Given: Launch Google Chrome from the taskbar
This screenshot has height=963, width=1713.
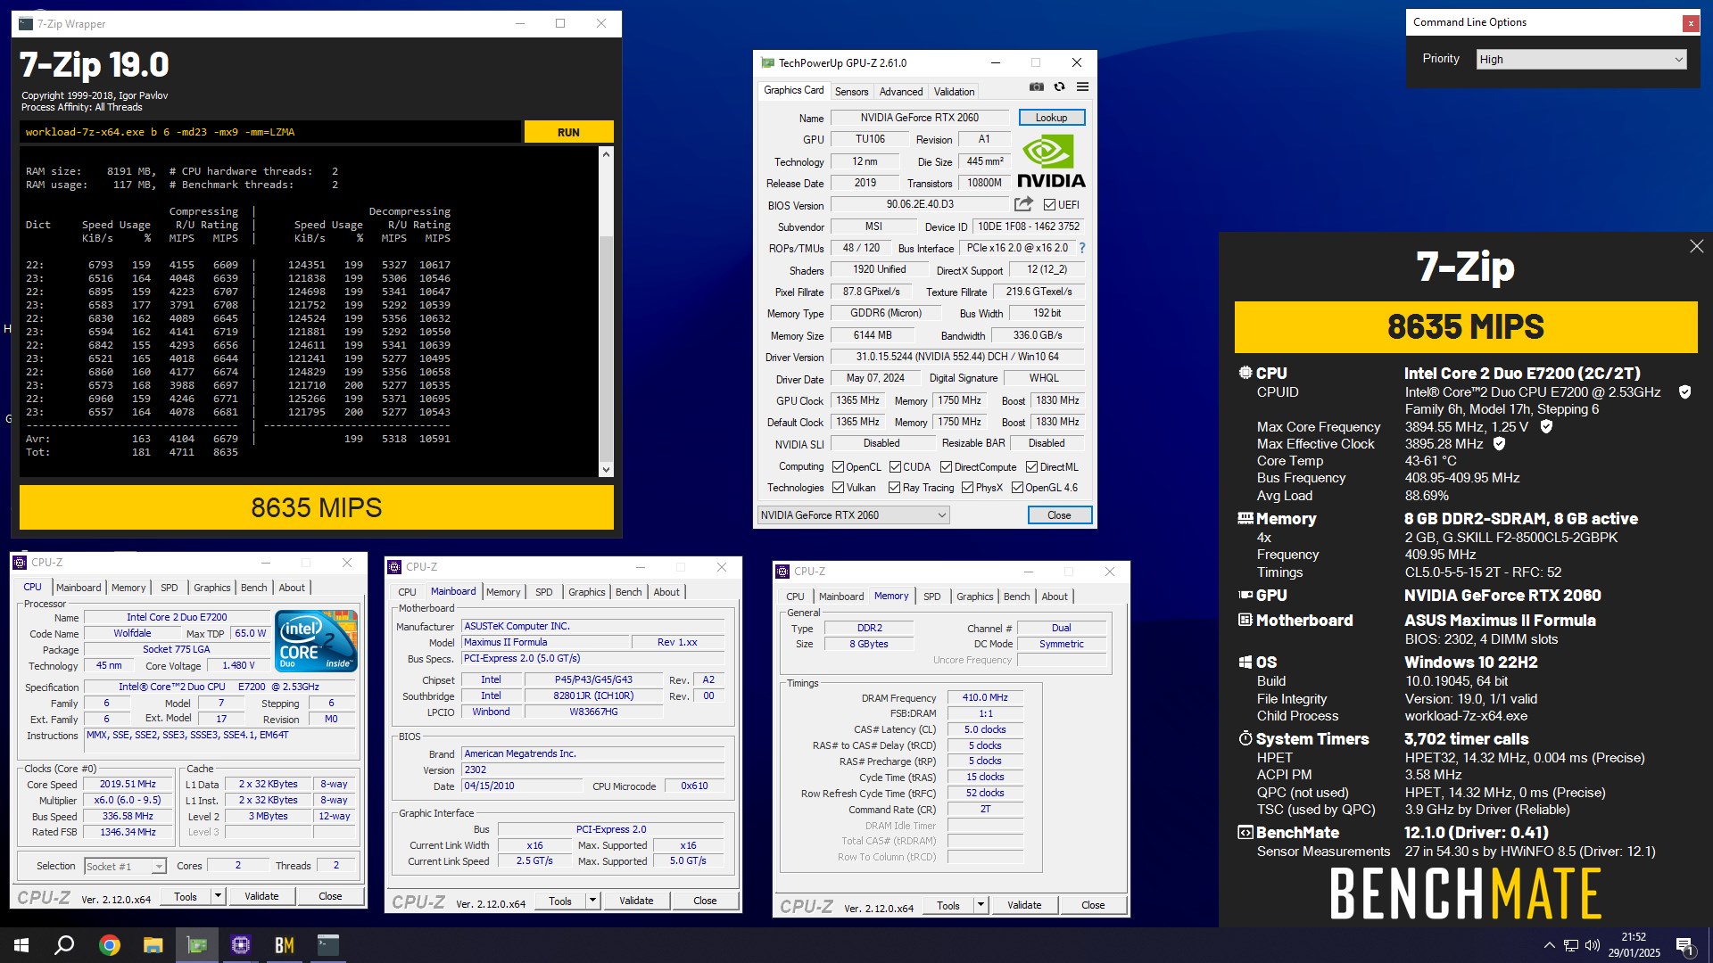Looking at the screenshot, I should tap(110, 945).
